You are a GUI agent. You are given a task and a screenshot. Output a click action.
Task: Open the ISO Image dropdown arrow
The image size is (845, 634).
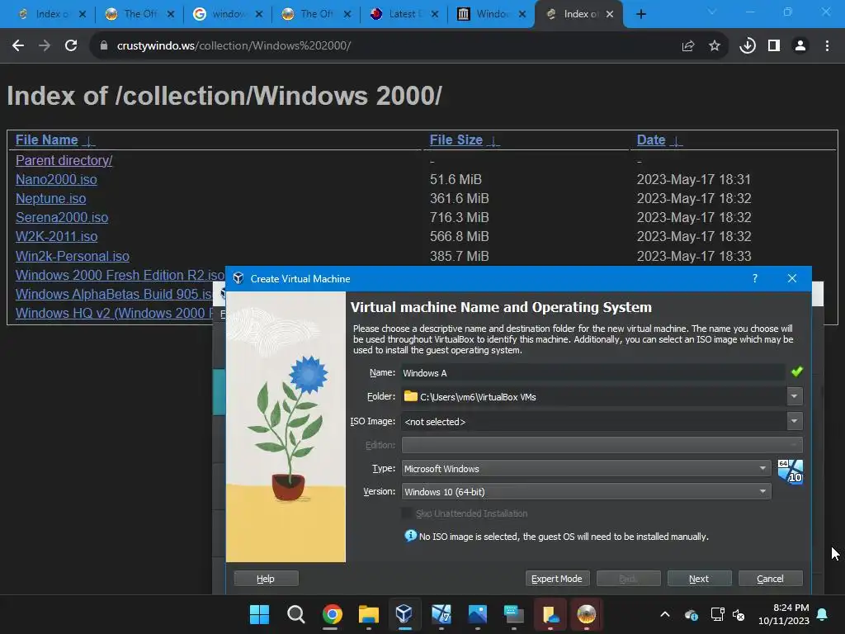click(x=794, y=421)
